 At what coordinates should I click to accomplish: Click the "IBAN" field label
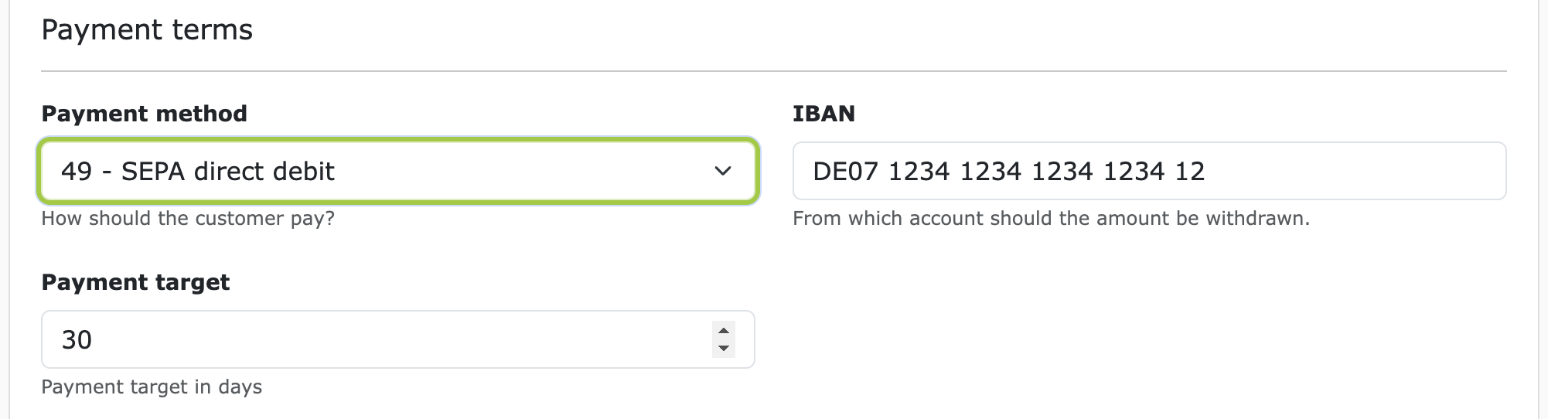[x=823, y=114]
